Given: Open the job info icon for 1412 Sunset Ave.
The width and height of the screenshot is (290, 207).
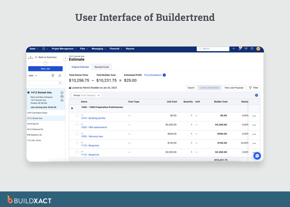Looking at the screenshot, I should tap(62, 93).
